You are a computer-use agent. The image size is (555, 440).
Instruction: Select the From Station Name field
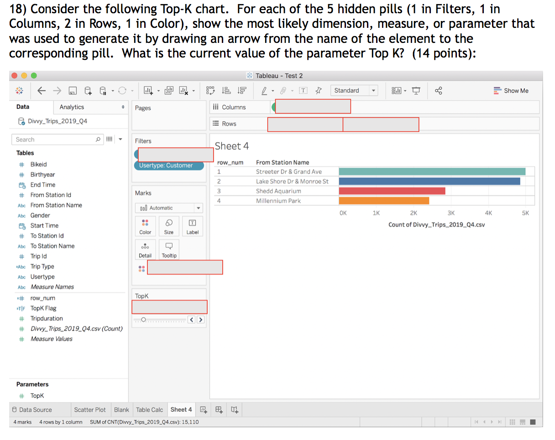[x=56, y=205]
